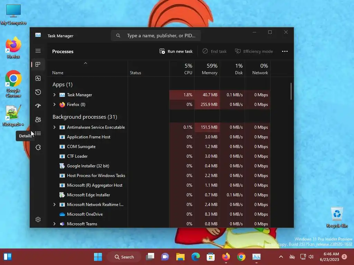Click the volume icon in system tray
The image size is (354, 265).
(311, 257)
